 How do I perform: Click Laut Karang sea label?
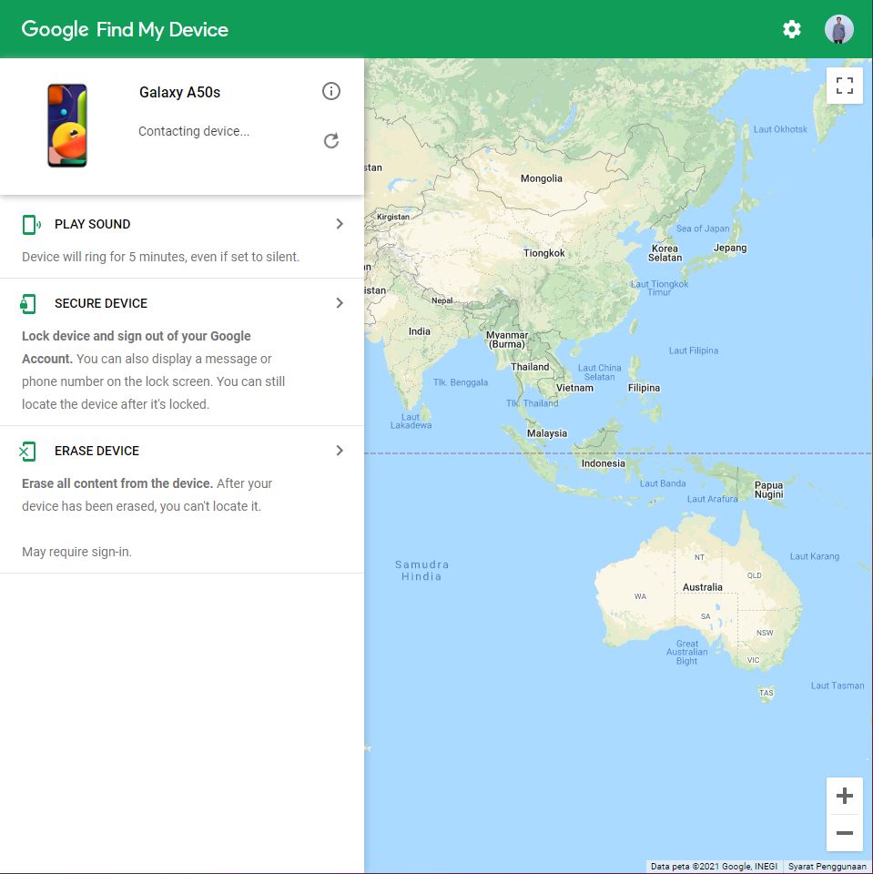(x=815, y=556)
